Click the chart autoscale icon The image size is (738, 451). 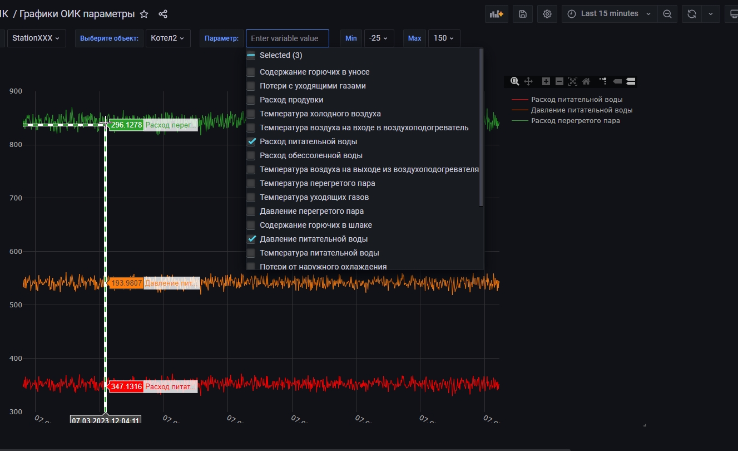click(573, 81)
